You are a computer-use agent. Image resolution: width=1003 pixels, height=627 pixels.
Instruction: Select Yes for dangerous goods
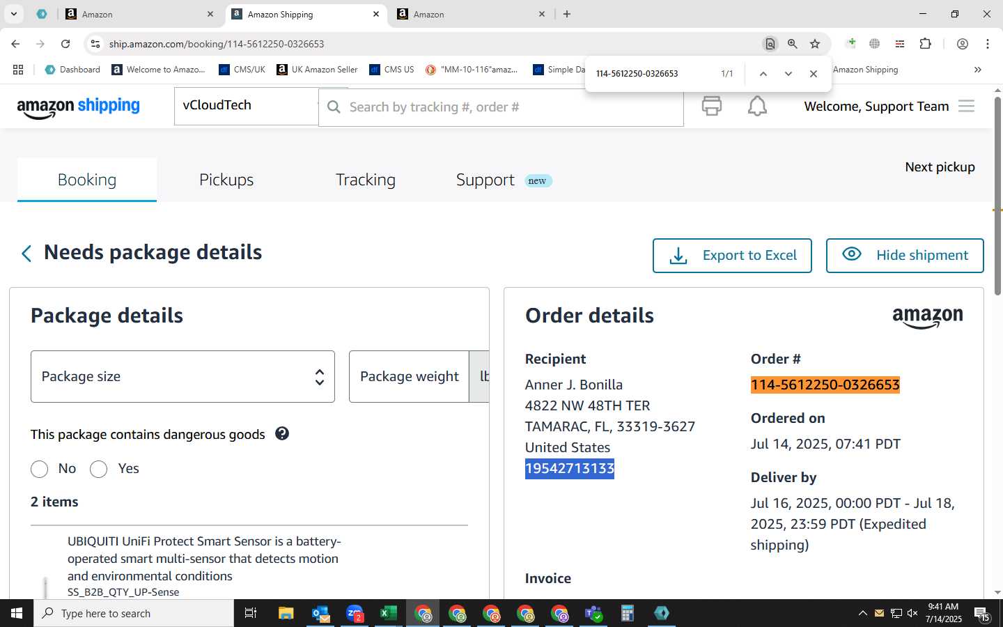(x=99, y=469)
